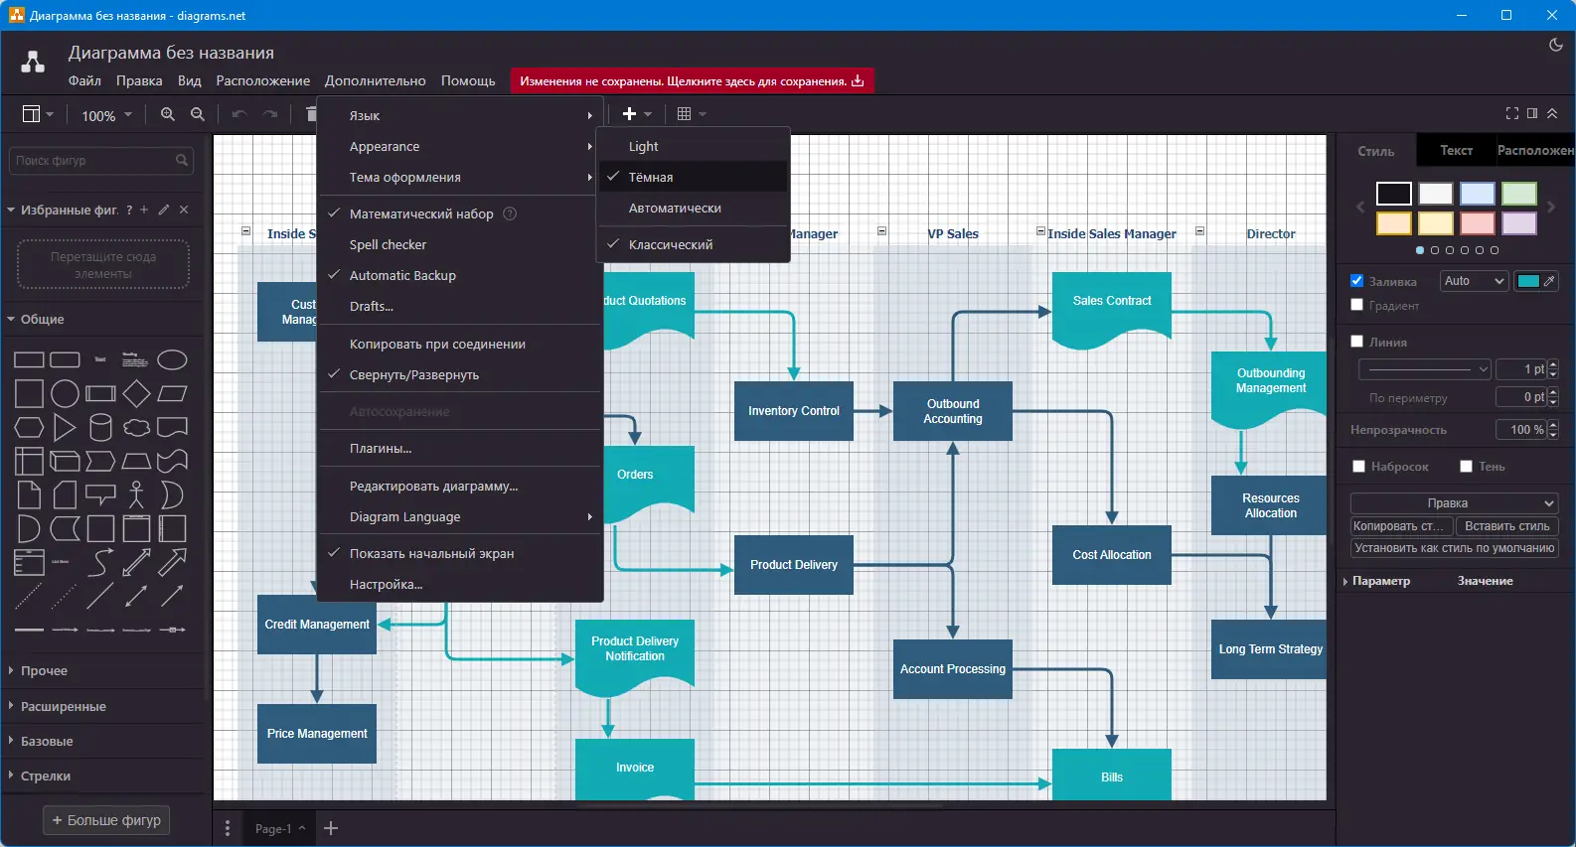Toggle Automatic Backup menu option
Viewport: 1576px width, 847px height.
point(460,275)
